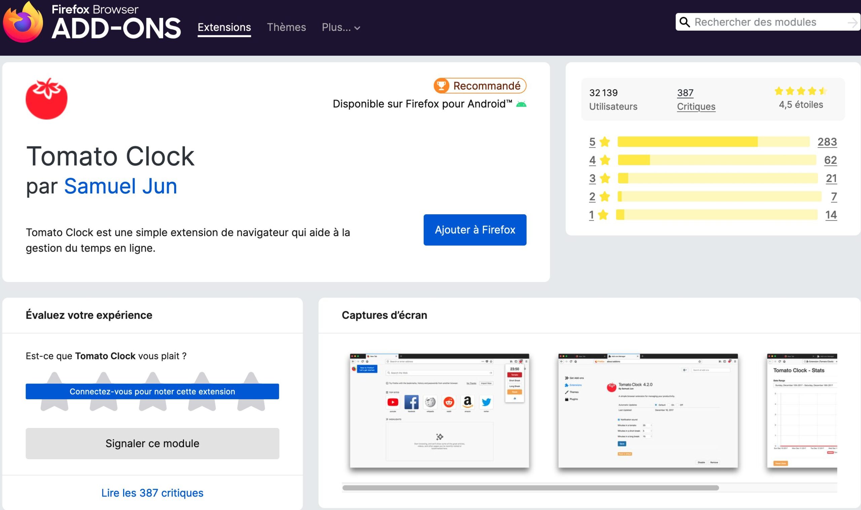Click the green Android icon
The width and height of the screenshot is (861, 510).
point(521,104)
